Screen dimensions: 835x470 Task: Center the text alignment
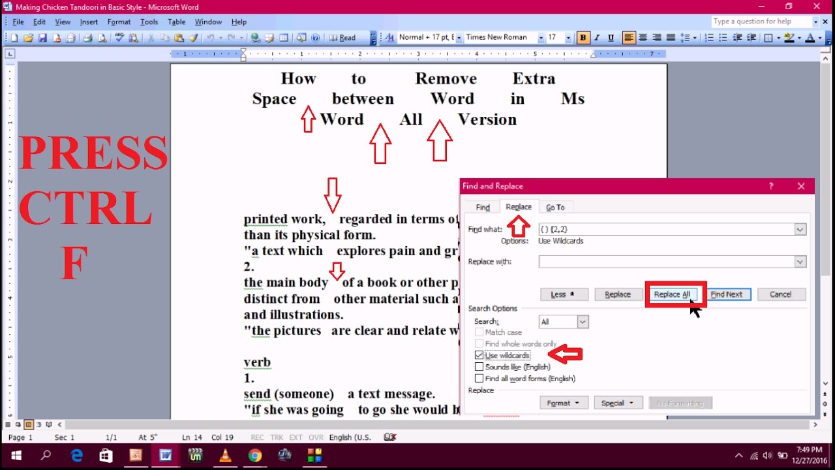click(643, 38)
